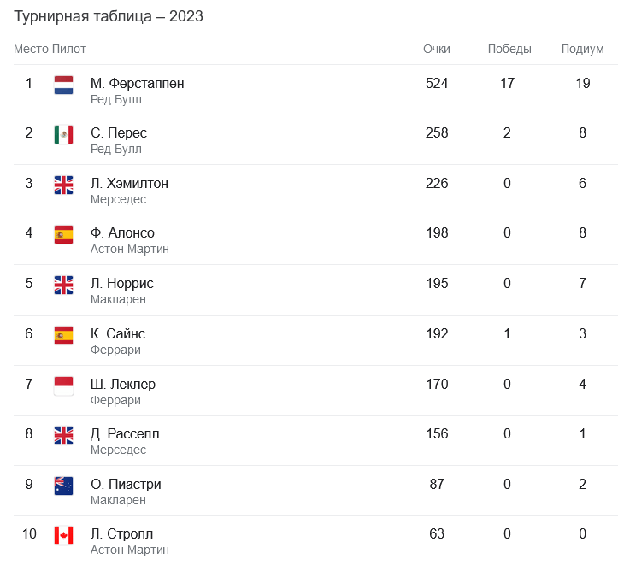Click the UK flag next to Хэмилтон
This screenshot has width=618, height=565.
tap(63, 185)
